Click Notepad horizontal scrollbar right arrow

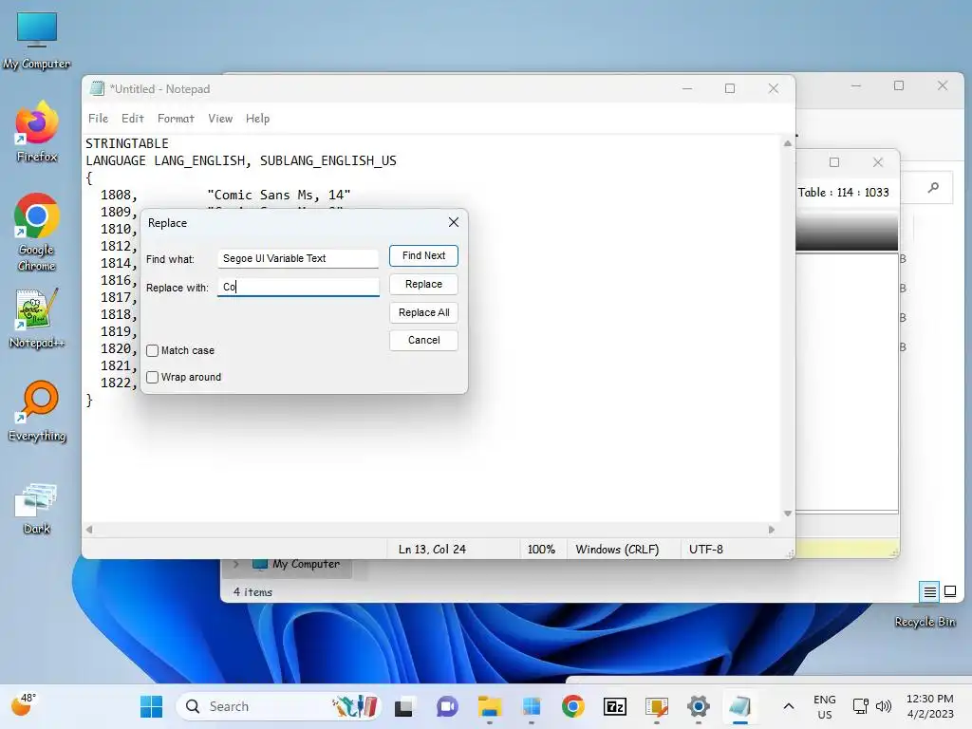pyautogui.click(x=772, y=530)
